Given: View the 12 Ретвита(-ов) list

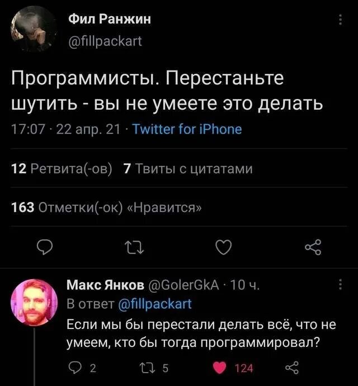Looking at the screenshot, I should (62, 168).
